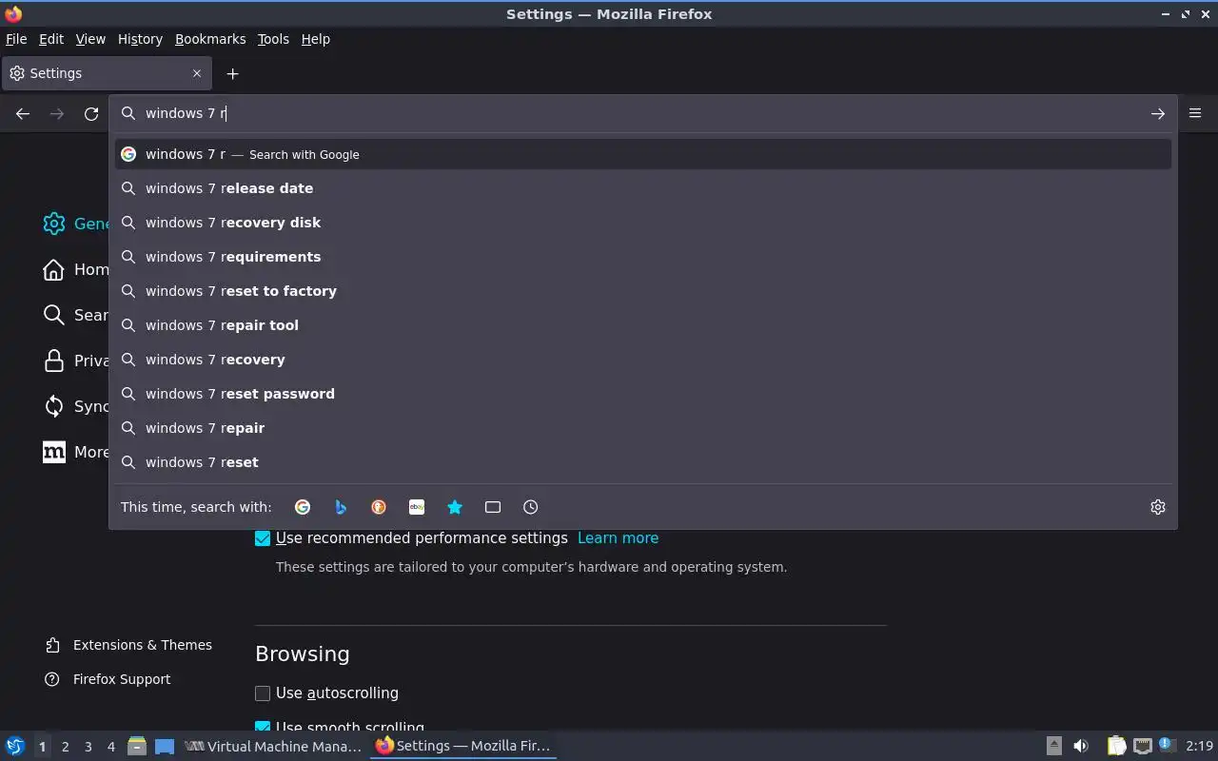Open Firefox Support
Image resolution: width=1218 pixels, height=761 pixels.
[x=108, y=679]
